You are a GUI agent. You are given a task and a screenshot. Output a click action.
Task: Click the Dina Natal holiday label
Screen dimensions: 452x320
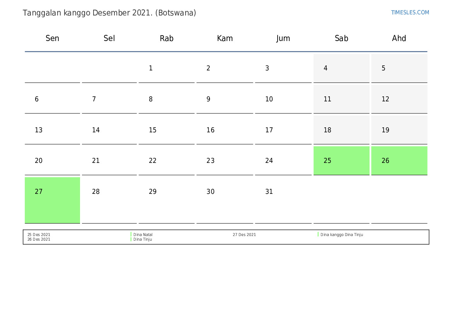(143, 234)
